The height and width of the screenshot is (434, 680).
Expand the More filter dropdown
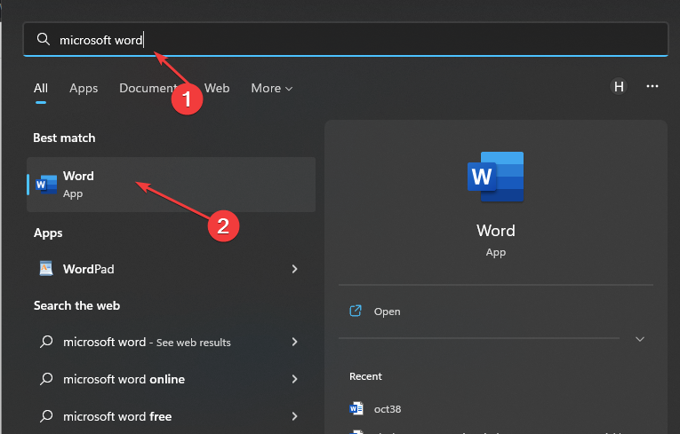point(271,89)
